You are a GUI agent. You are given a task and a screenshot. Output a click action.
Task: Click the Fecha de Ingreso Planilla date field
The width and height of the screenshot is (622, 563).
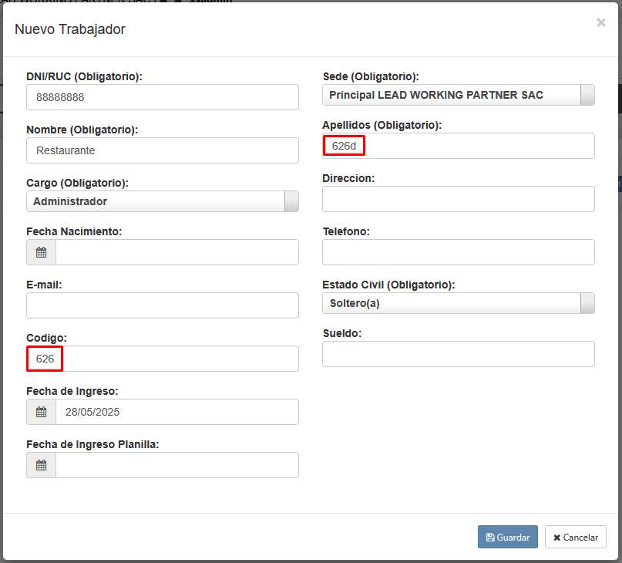click(x=177, y=465)
